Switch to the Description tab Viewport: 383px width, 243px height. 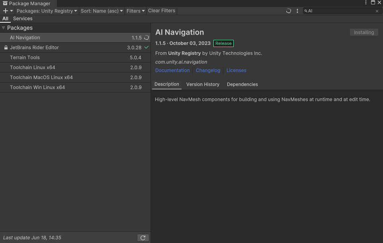(166, 84)
